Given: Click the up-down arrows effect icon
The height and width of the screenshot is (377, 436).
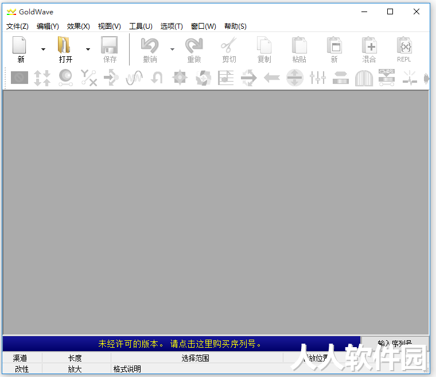Looking at the screenshot, I should tap(42, 78).
